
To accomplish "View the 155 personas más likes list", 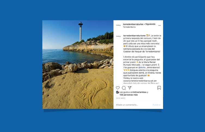I will (128, 95).
